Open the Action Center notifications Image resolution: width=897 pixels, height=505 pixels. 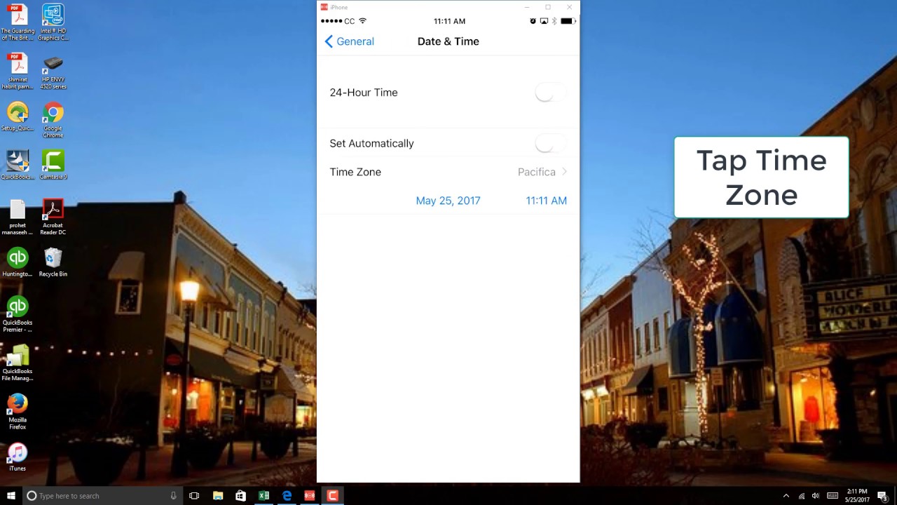883,496
